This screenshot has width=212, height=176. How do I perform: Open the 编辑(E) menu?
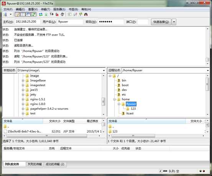click(20, 9)
